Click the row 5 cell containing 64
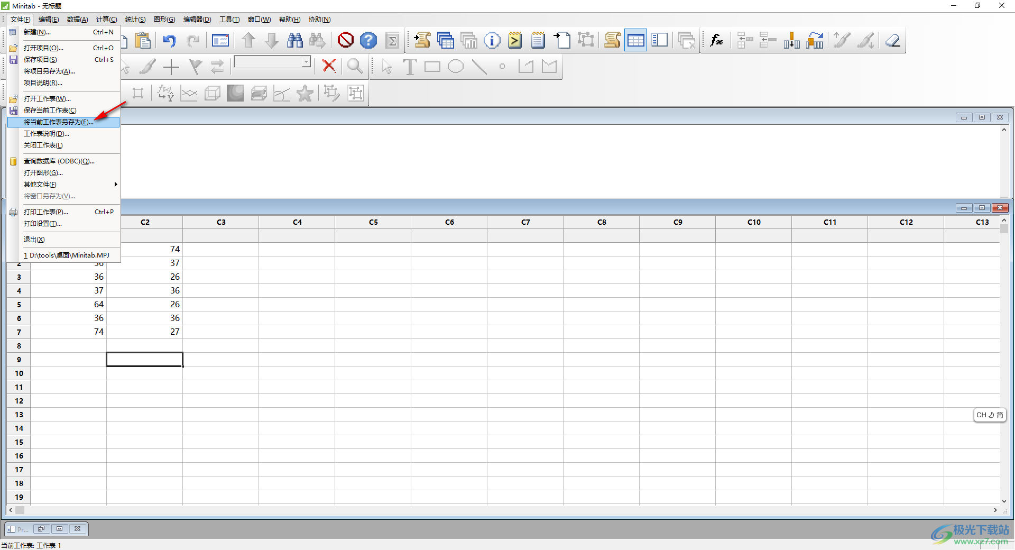 (x=69, y=304)
